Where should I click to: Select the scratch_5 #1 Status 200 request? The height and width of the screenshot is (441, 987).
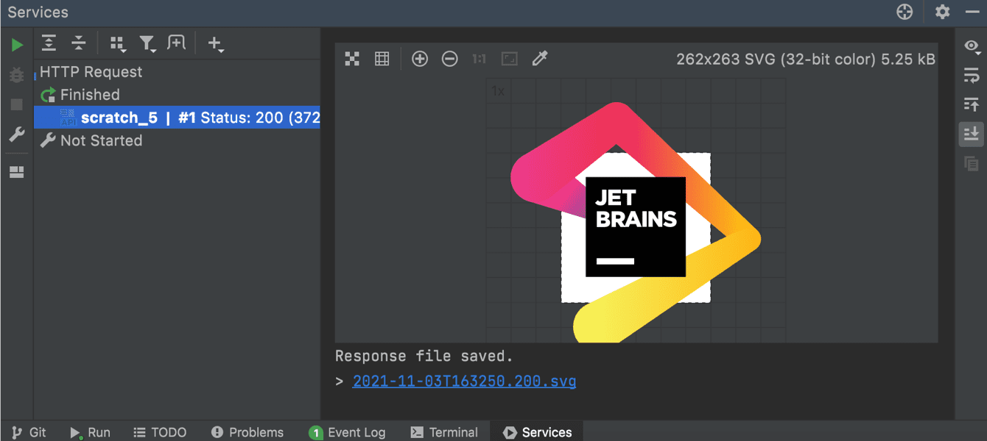[x=177, y=118]
